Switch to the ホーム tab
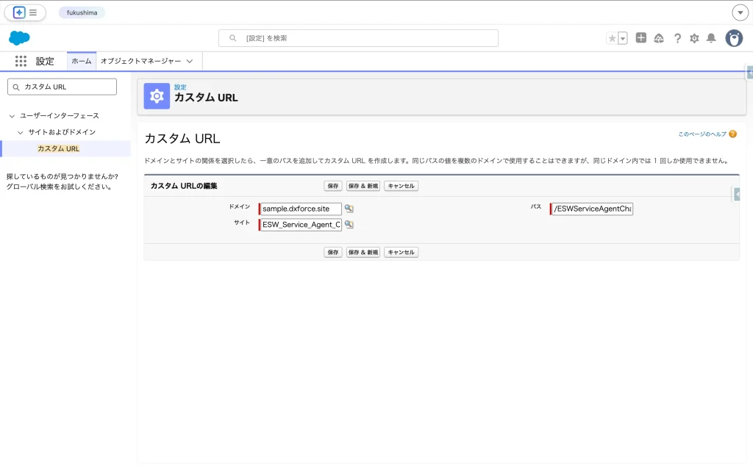This screenshot has height=470, width=753. point(82,62)
